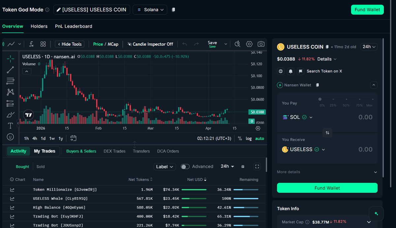Open the emoji sticker tool
The width and height of the screenshot is (396, 228).
point(10,136)
